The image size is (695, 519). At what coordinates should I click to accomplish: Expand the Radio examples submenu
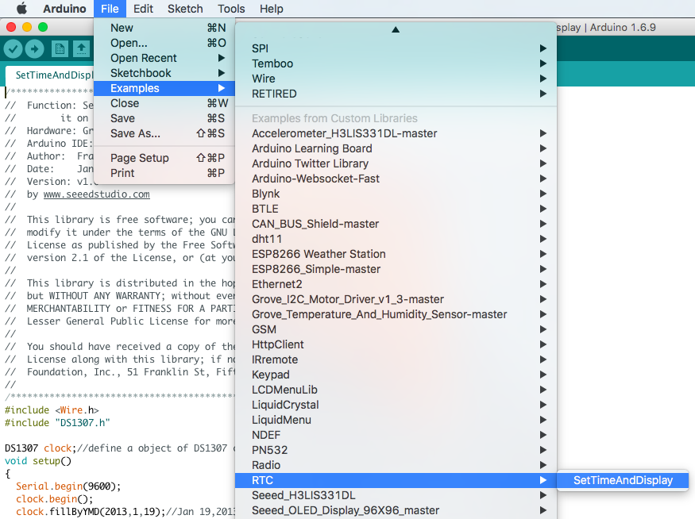396,465
